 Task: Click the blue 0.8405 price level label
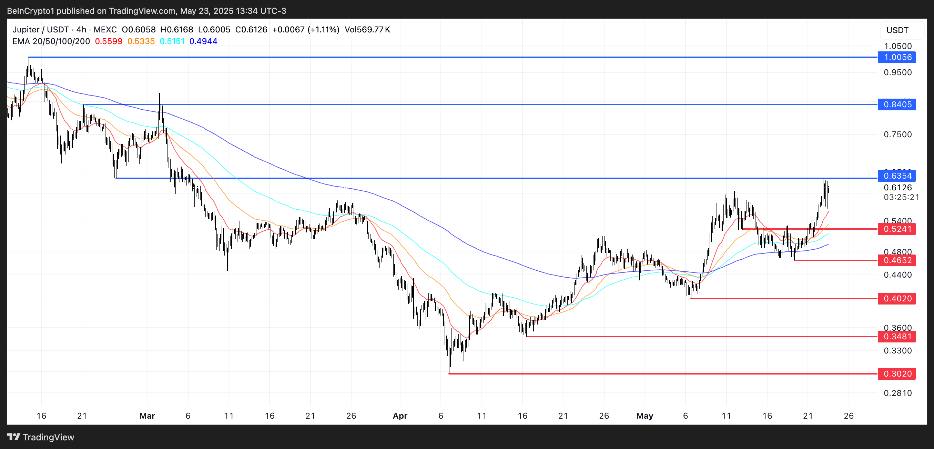tap(897, 104)
